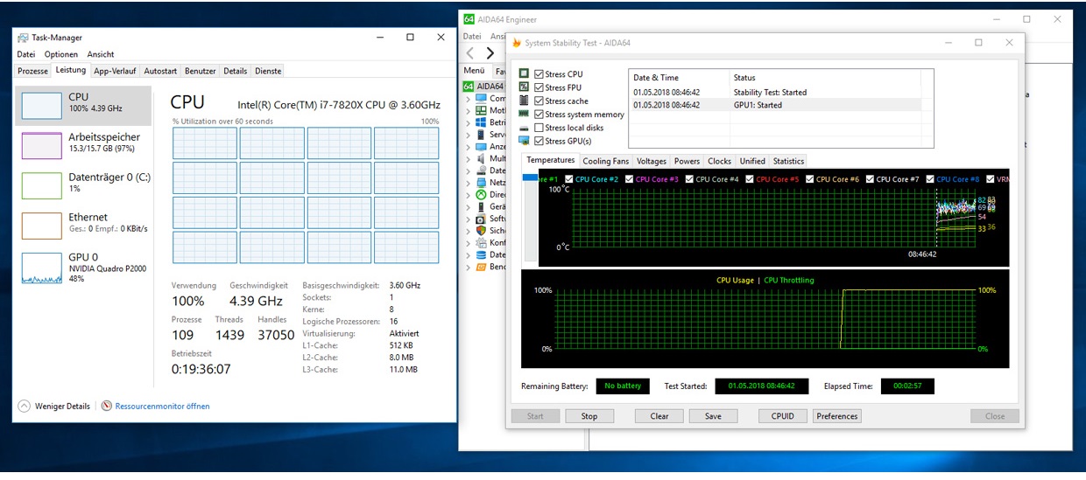Click the Stress CPU chip icon

[524, 74]
